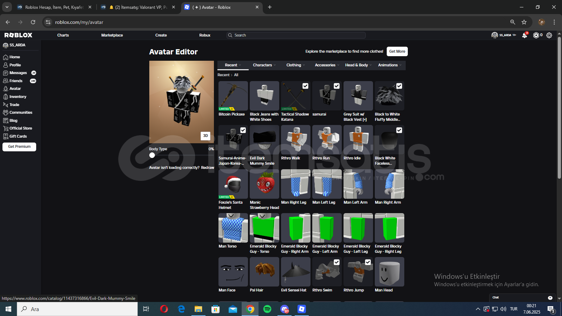This screenshot has height=316, width=562.
Task: Open Microsoft Store from taskbar
Action: (216, 309)
